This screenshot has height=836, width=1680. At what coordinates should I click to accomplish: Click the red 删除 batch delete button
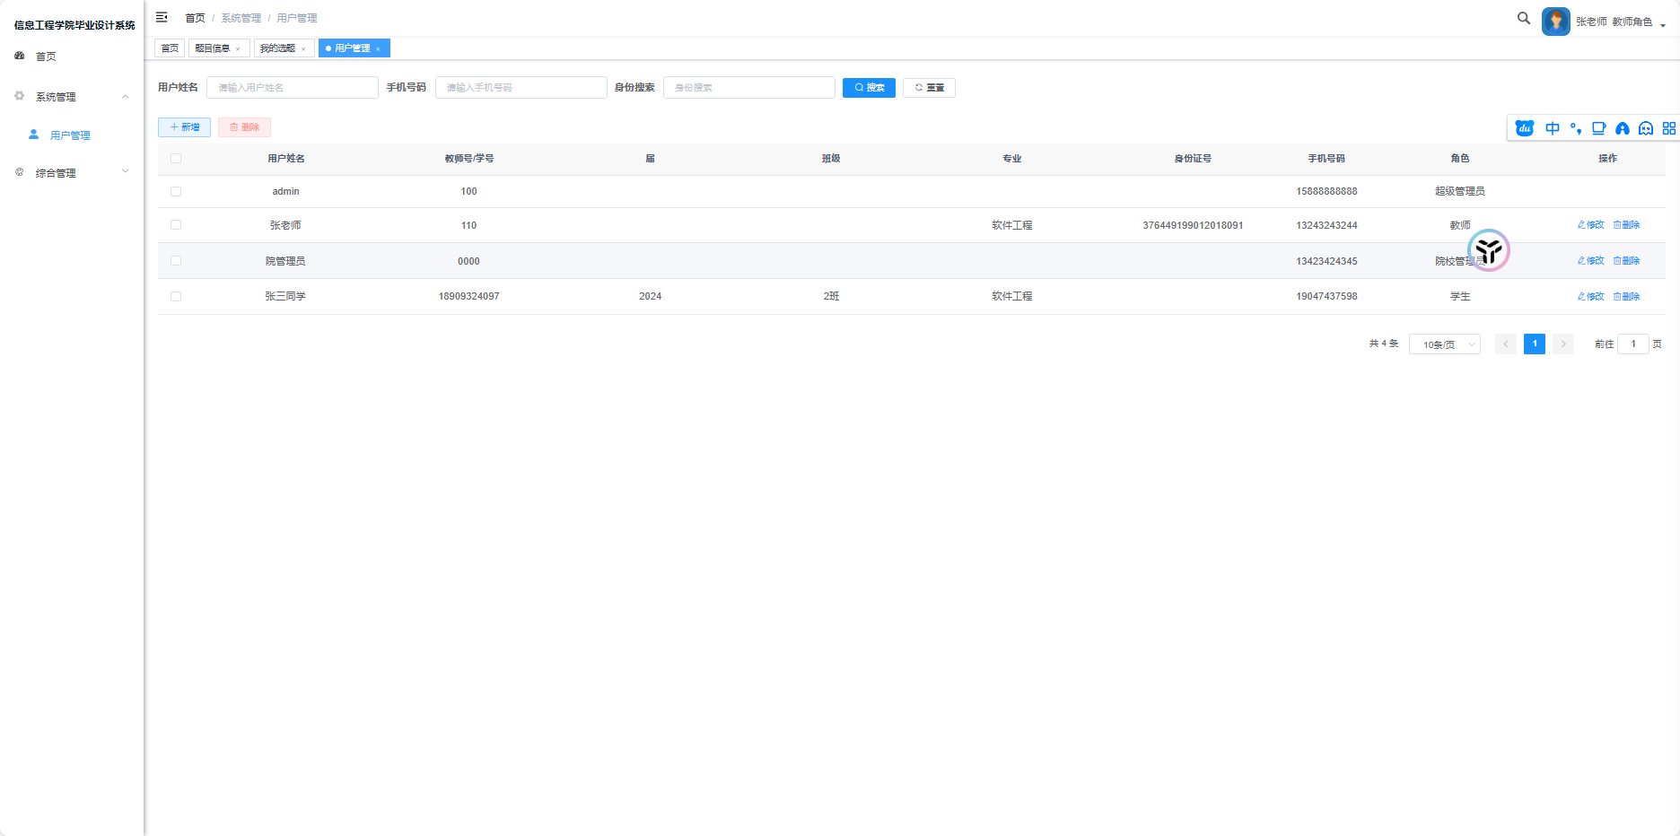(x=244, y=127)
